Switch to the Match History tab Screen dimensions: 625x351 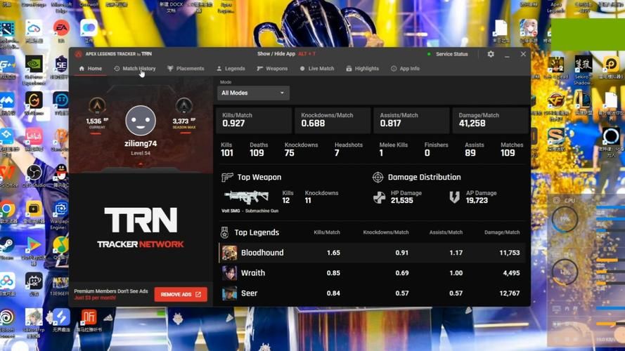click(x=135, y=69)
